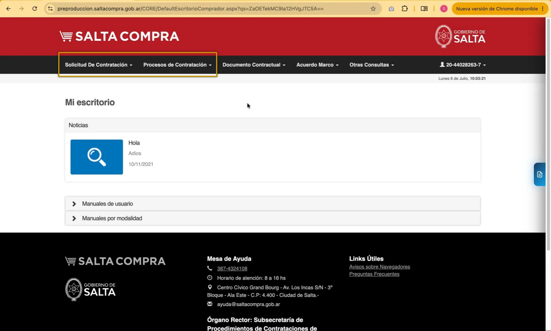Open the Chrome extensions puzzle icon
Viewport: 551px width, 331px height.
pos(405,9)
